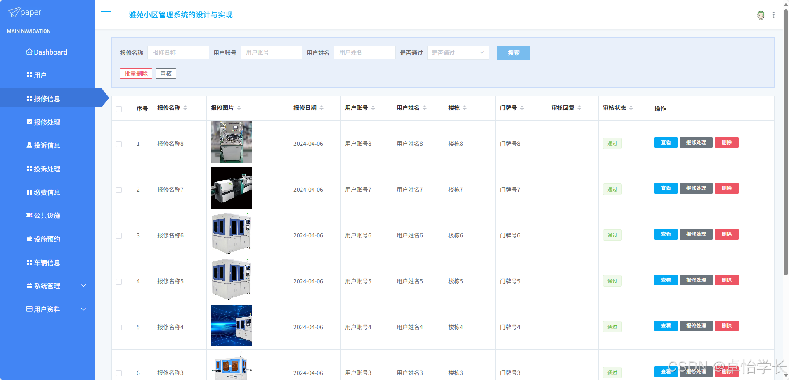This screenshot has width=789, height=380.
Task: Click the Dashboard home icon
Action: [29, 52]
